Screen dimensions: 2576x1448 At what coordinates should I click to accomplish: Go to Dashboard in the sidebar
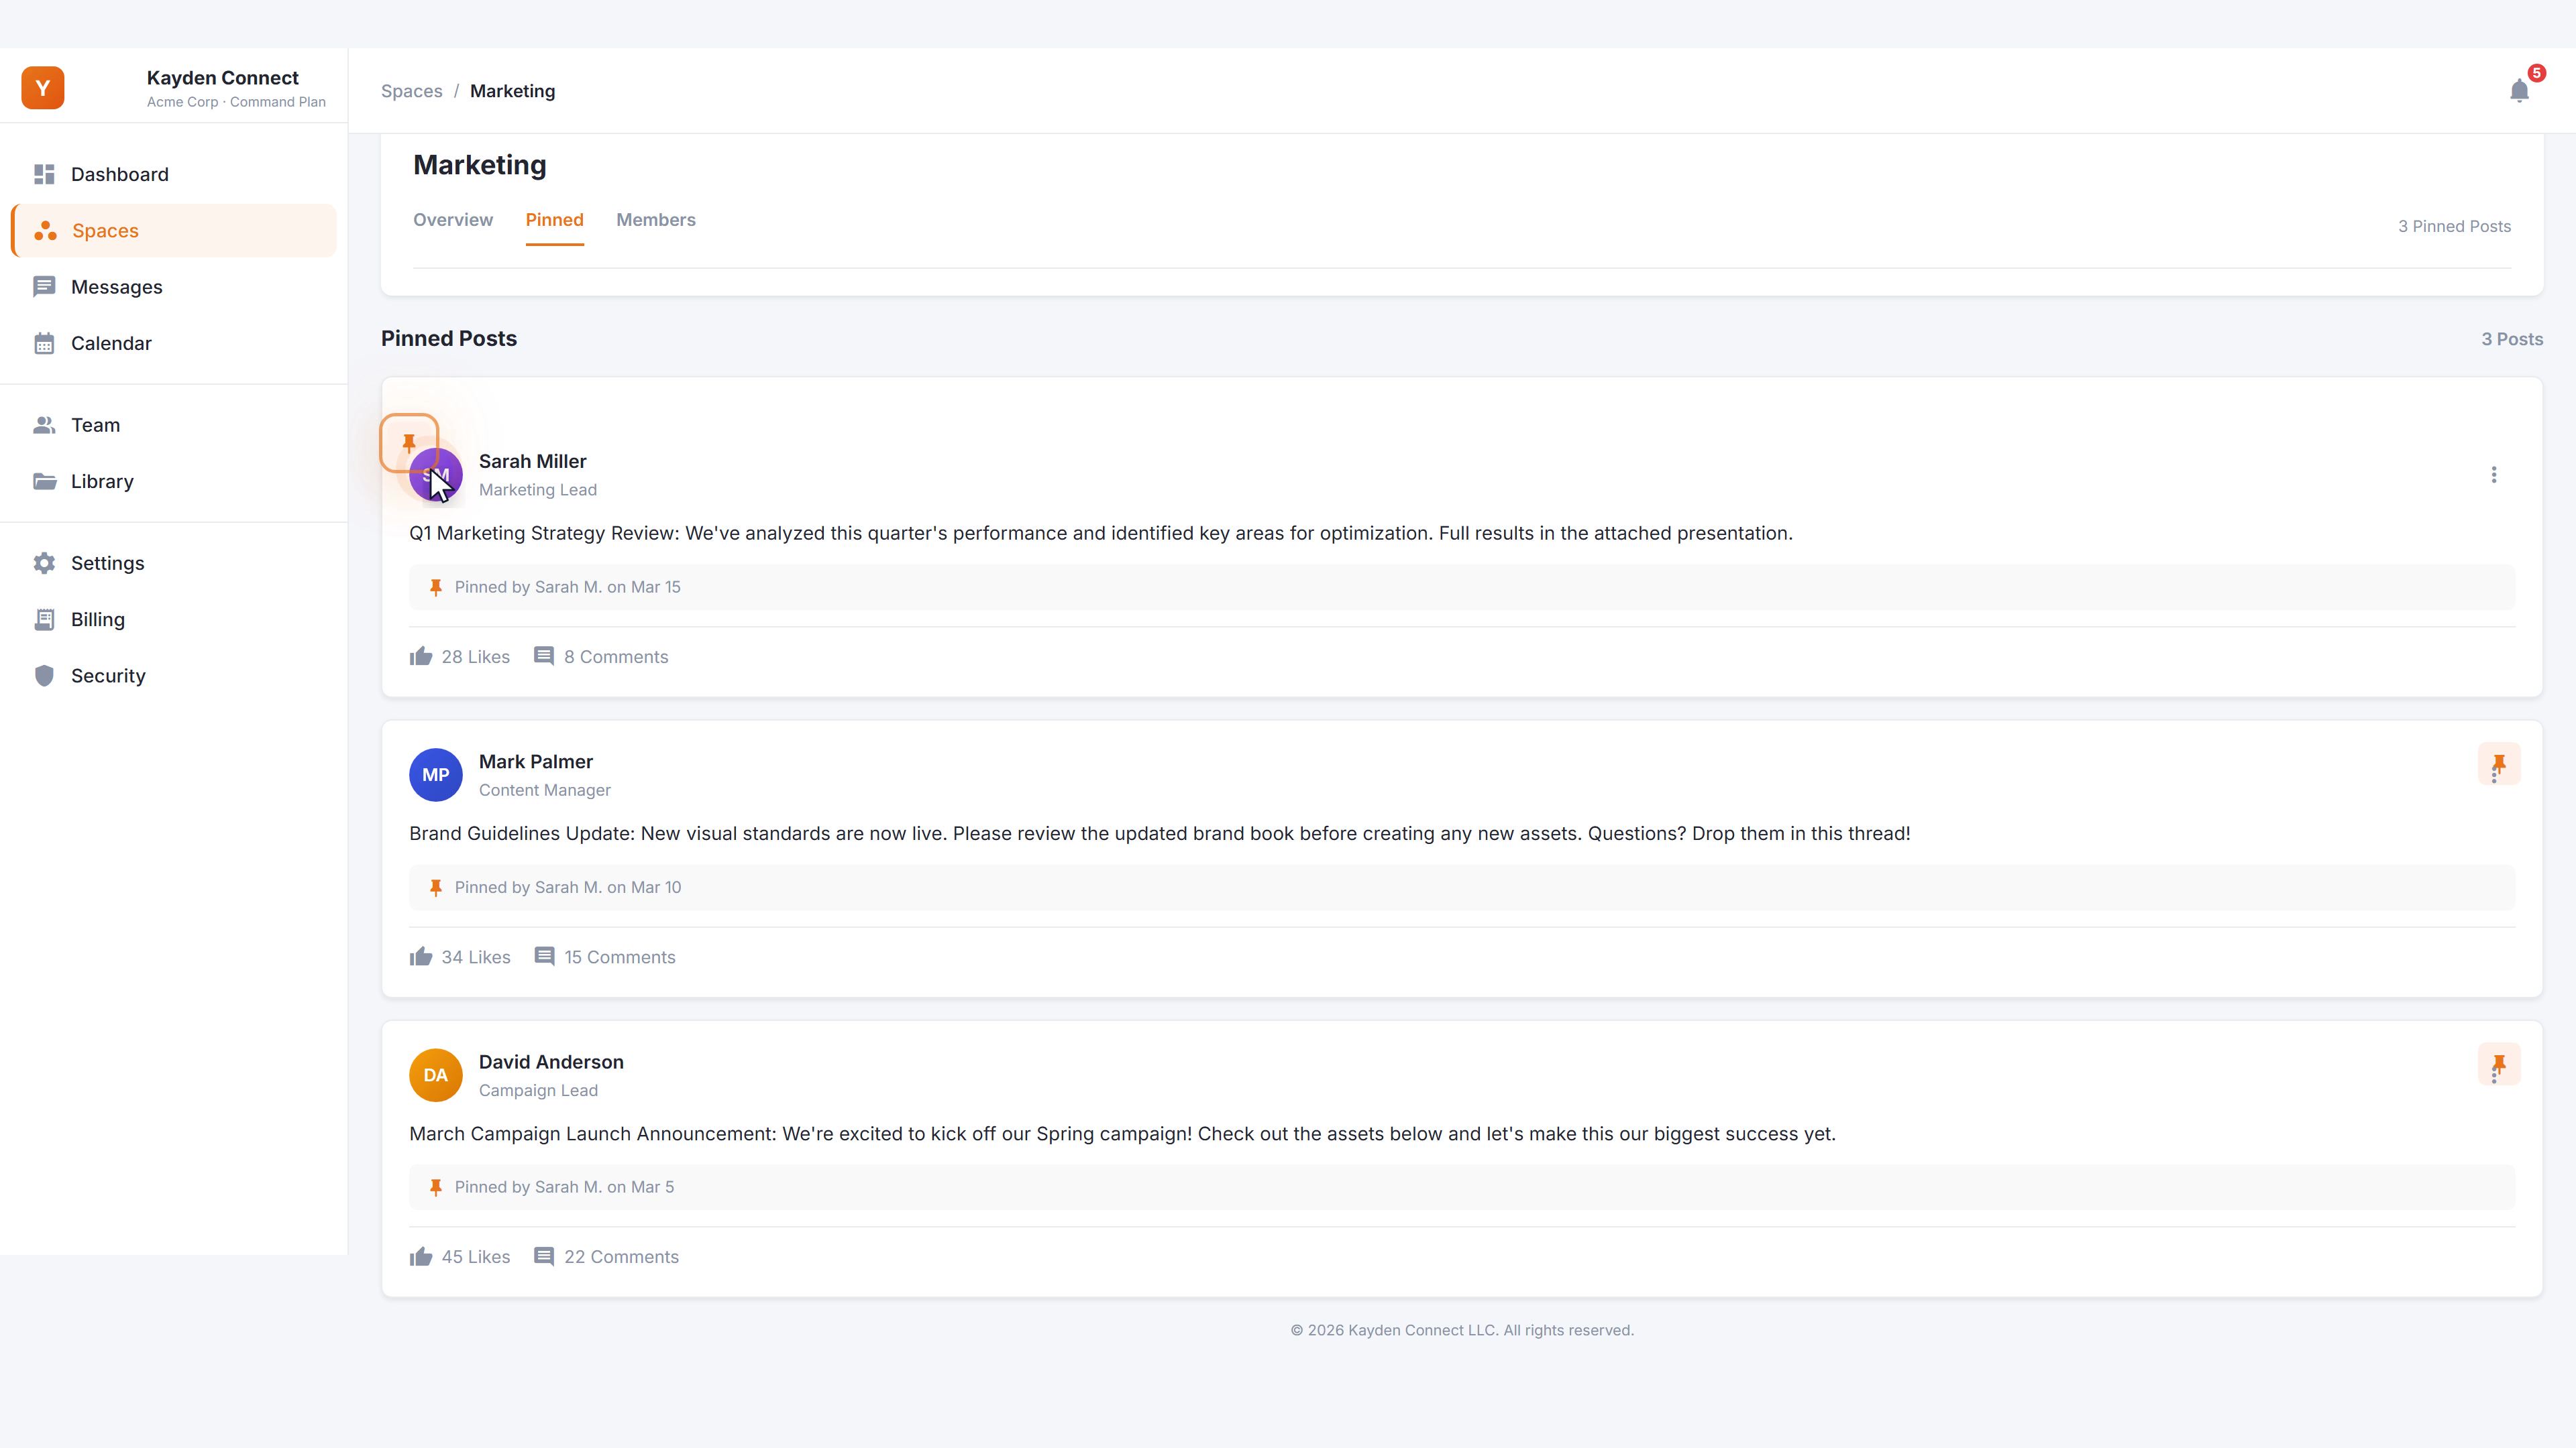[x=174, y=175]
